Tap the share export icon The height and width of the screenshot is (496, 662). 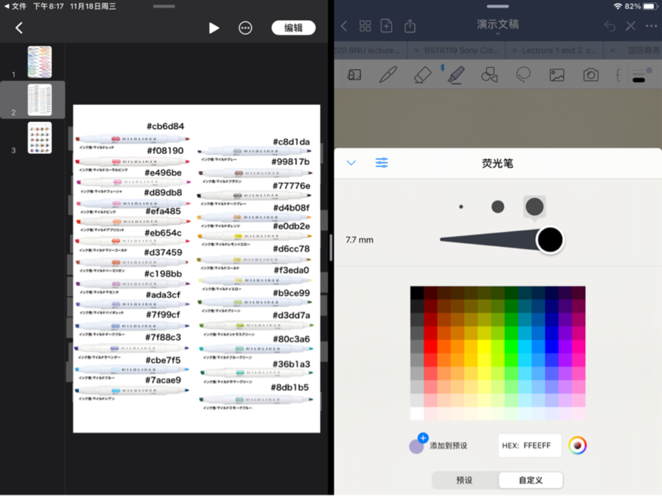point(410,26)
